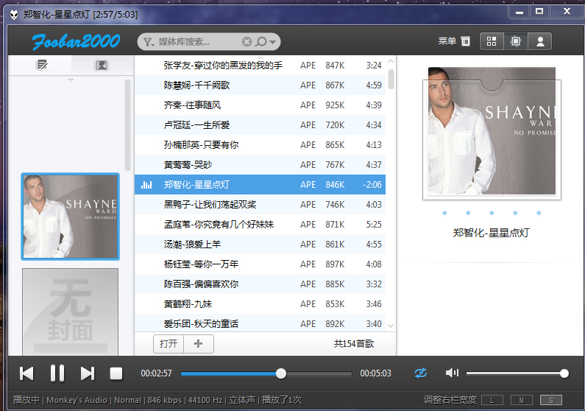
Task: Click the playlist scroll-down arrow
Action: 391,326
